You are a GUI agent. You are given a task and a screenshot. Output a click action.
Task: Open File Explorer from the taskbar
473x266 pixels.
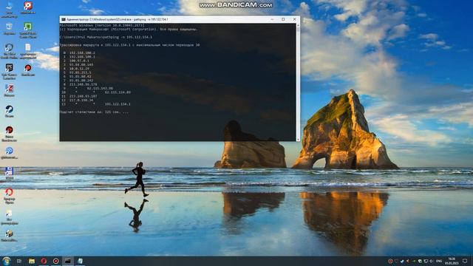pyautogui.click(x=31, y=261)
